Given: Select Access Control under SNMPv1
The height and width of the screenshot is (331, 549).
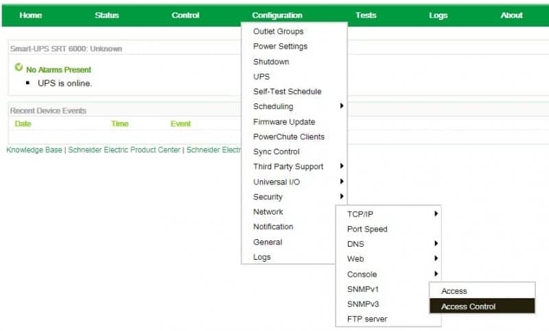Looking at the screenshot, I should click(468, 306).
